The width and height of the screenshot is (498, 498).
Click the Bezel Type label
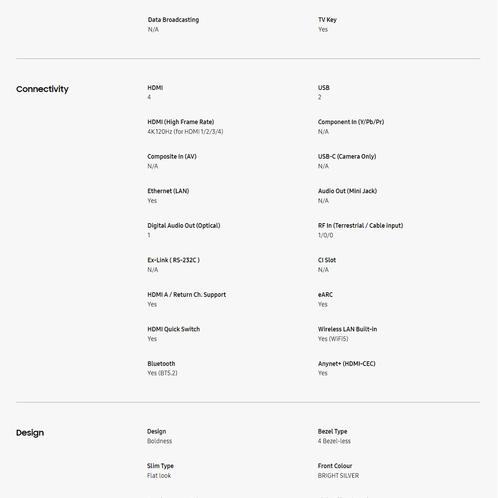coord(332,432)
